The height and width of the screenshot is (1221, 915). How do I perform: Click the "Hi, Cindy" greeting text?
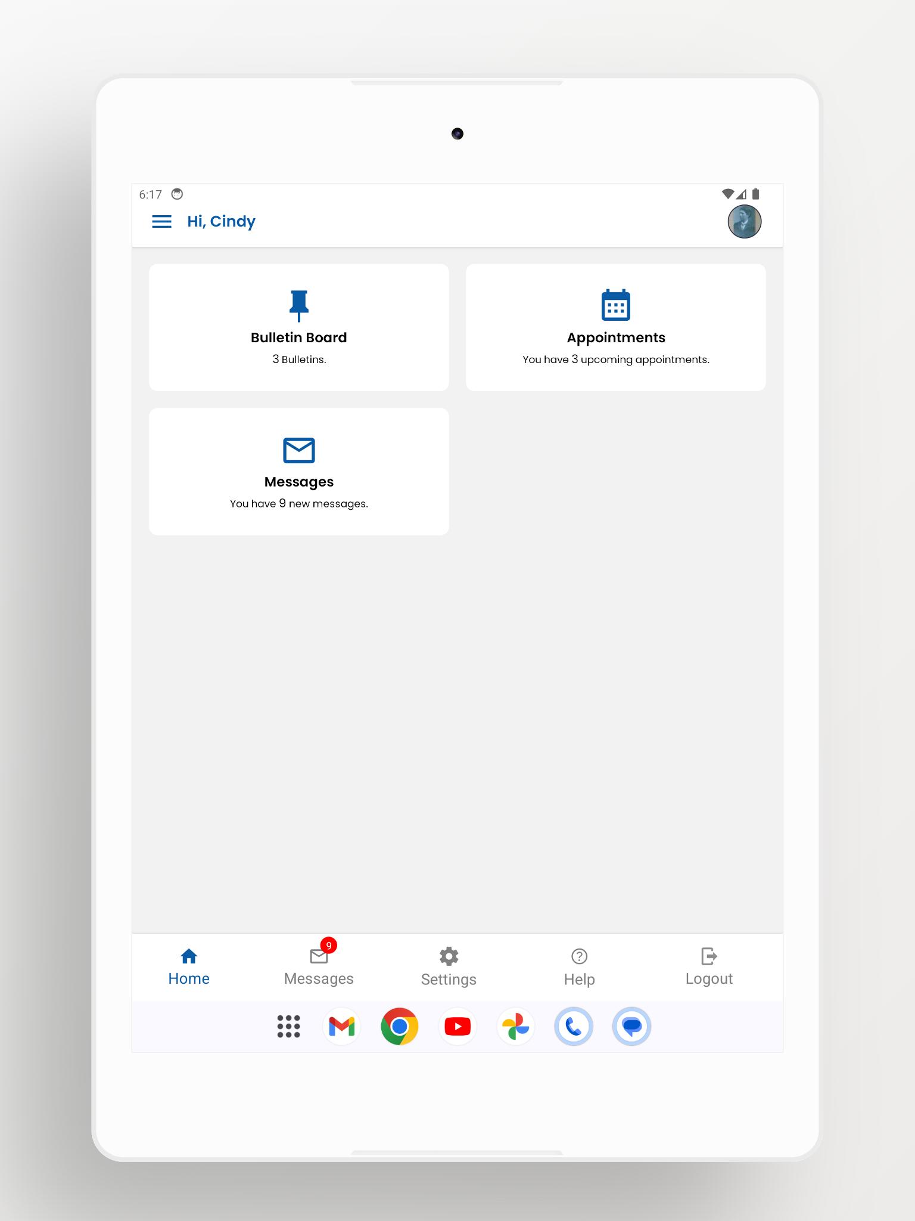[221, 221]
